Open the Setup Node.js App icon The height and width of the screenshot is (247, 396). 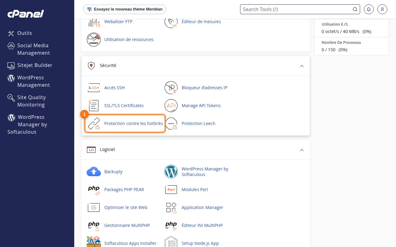click(171, 242)
